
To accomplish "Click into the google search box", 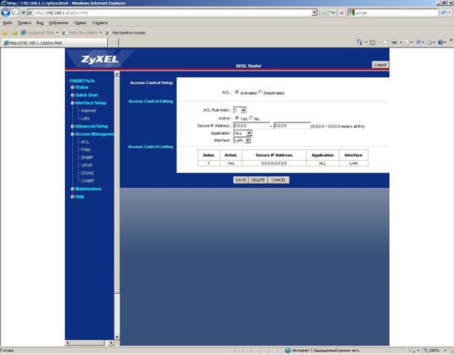I will click(x=395, y=12).
